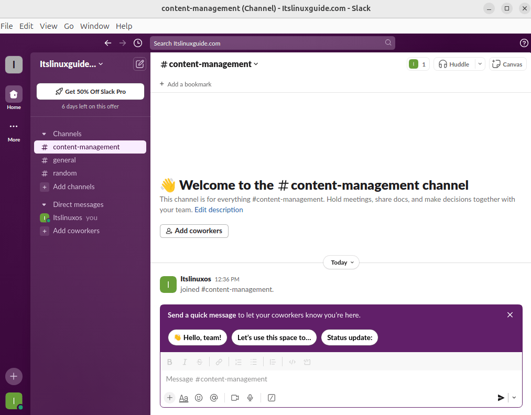This screenshot has height=415, width=531.
Task: Open the Window menu
Action: click(94, 26)
